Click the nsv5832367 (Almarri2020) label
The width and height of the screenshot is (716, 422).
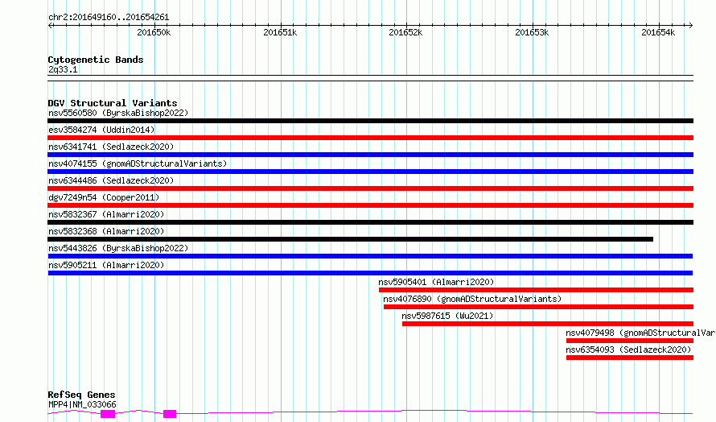[106, 214]
